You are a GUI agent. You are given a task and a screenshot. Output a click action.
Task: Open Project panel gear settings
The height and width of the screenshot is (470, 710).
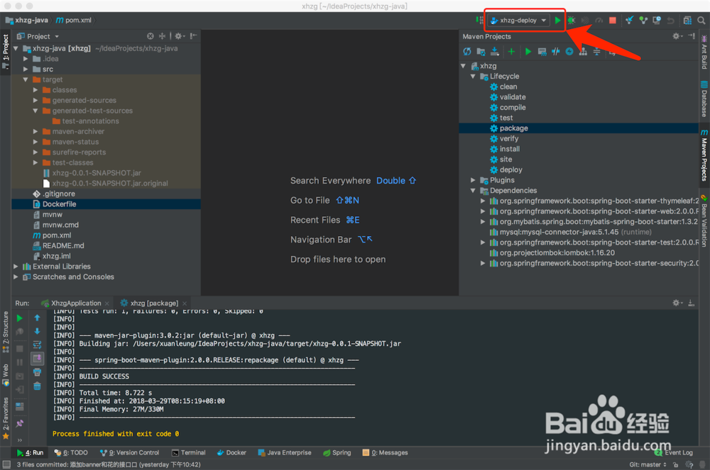180,36
